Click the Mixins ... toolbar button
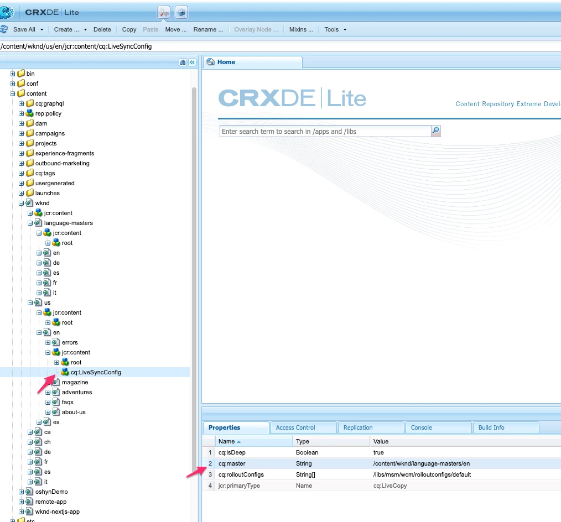The image size is (561, 522). click(301, 30)
